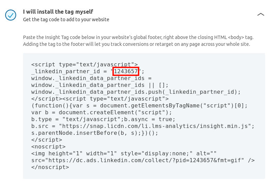The width and height of the screenshot is (273, 182).
Task: Click the 'Adding the tag to the footer' sentence
Action: click(136, 44)
